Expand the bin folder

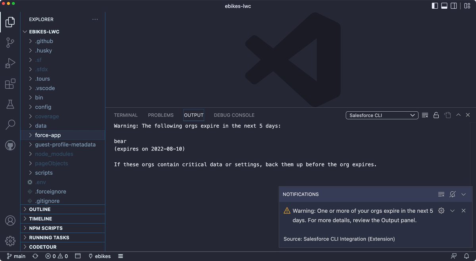click(x=63, y=97)
